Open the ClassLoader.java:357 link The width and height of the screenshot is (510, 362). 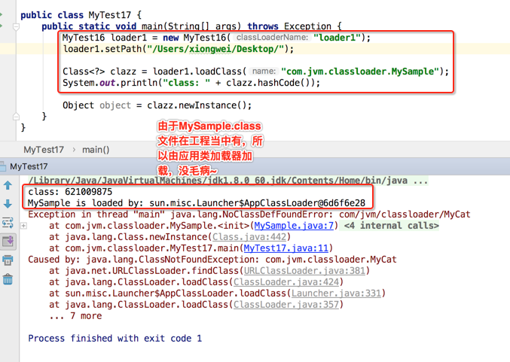286,305
